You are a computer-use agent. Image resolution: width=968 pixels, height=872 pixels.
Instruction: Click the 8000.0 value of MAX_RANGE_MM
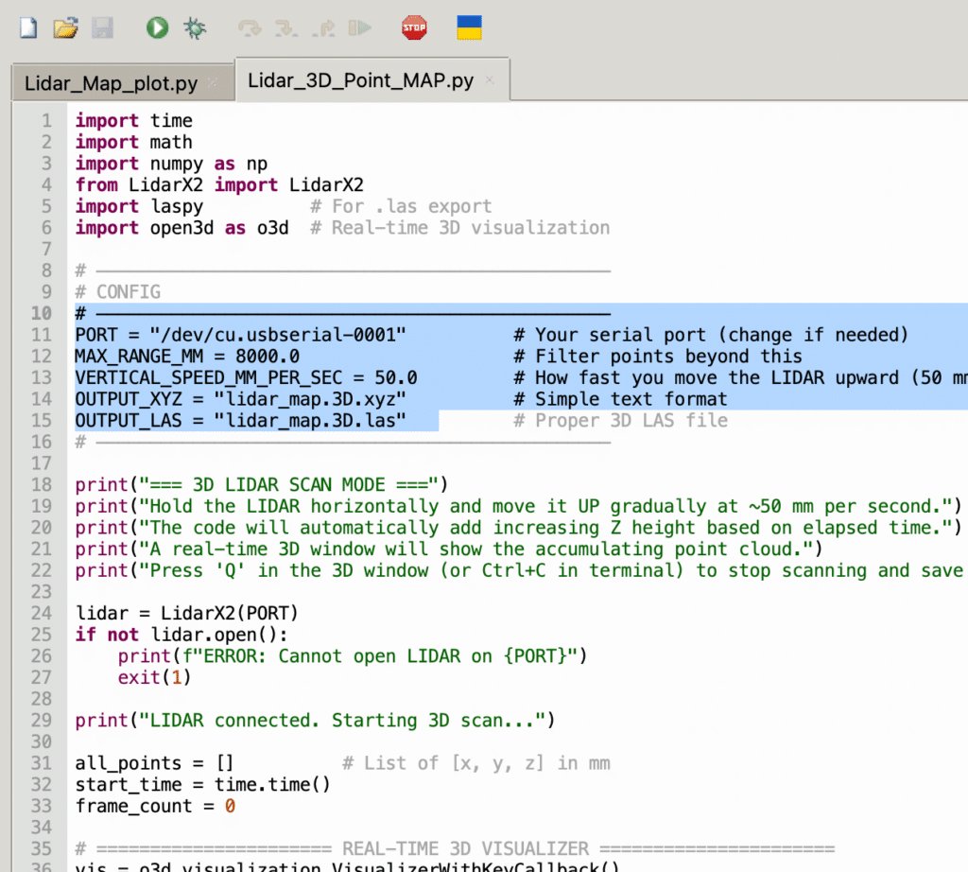tap(268, 357)
